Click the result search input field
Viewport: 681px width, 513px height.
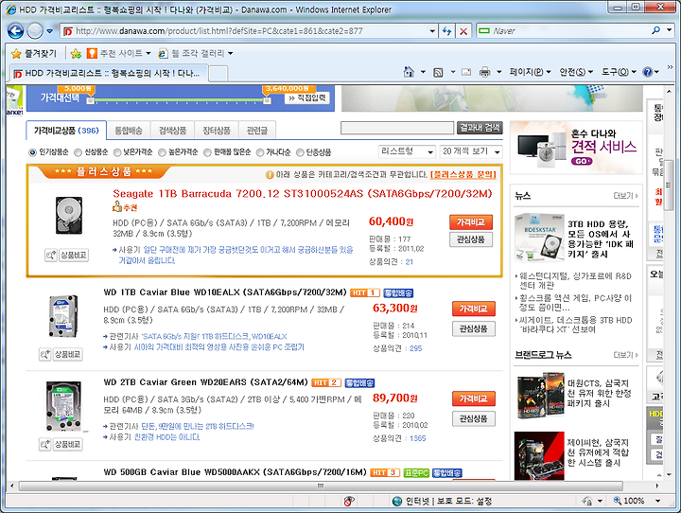pyautogui.click(x=397, y=128)
